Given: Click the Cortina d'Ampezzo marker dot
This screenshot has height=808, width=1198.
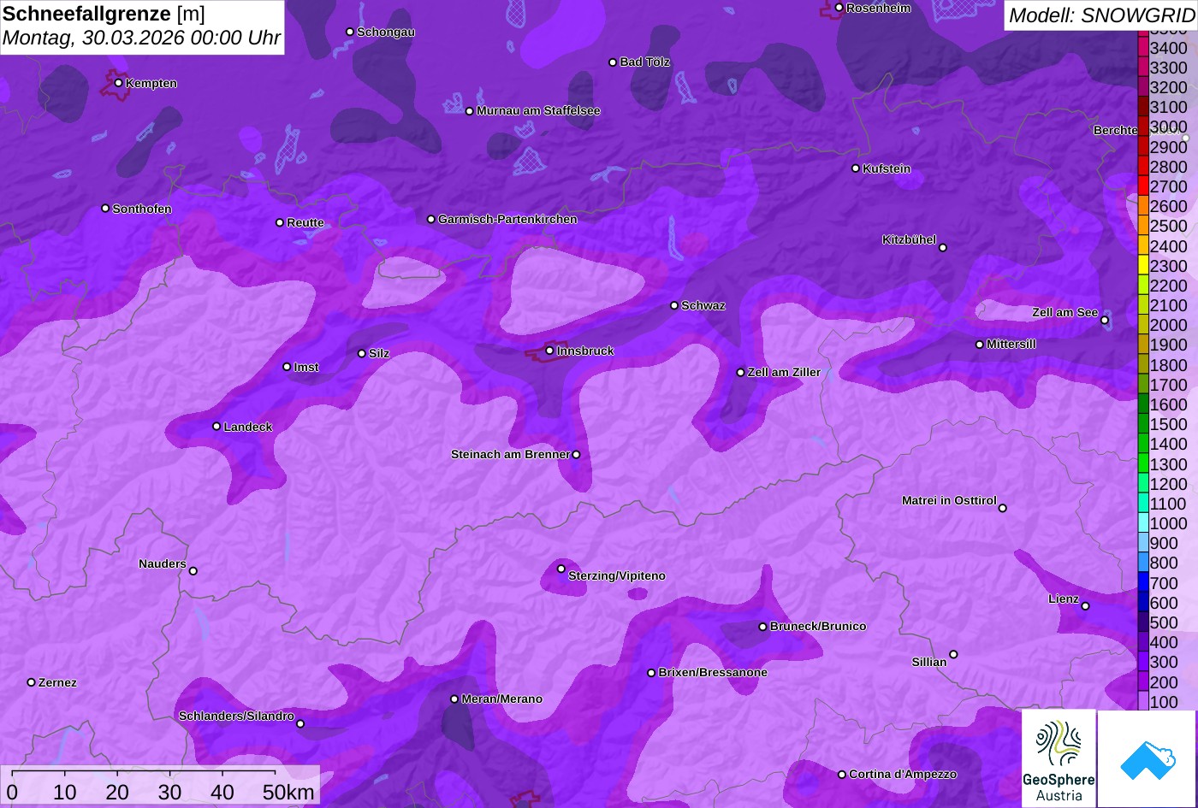Looking at the screenshot, I should pos(841,774).
